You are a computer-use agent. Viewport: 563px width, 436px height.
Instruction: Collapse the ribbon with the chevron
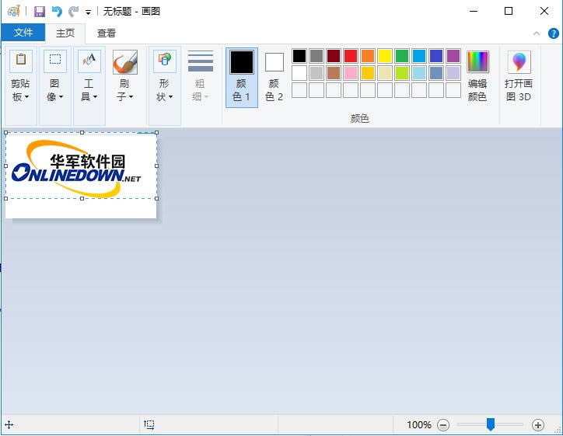pyautogui.click(x=537, y=33)
